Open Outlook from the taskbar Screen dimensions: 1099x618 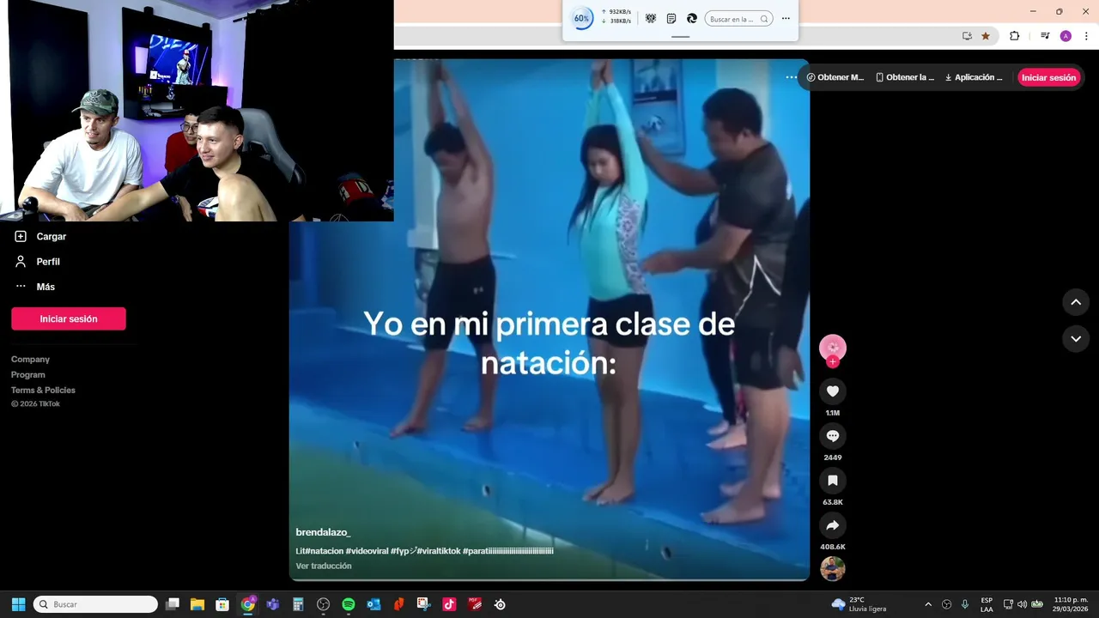tap(373, 604)
